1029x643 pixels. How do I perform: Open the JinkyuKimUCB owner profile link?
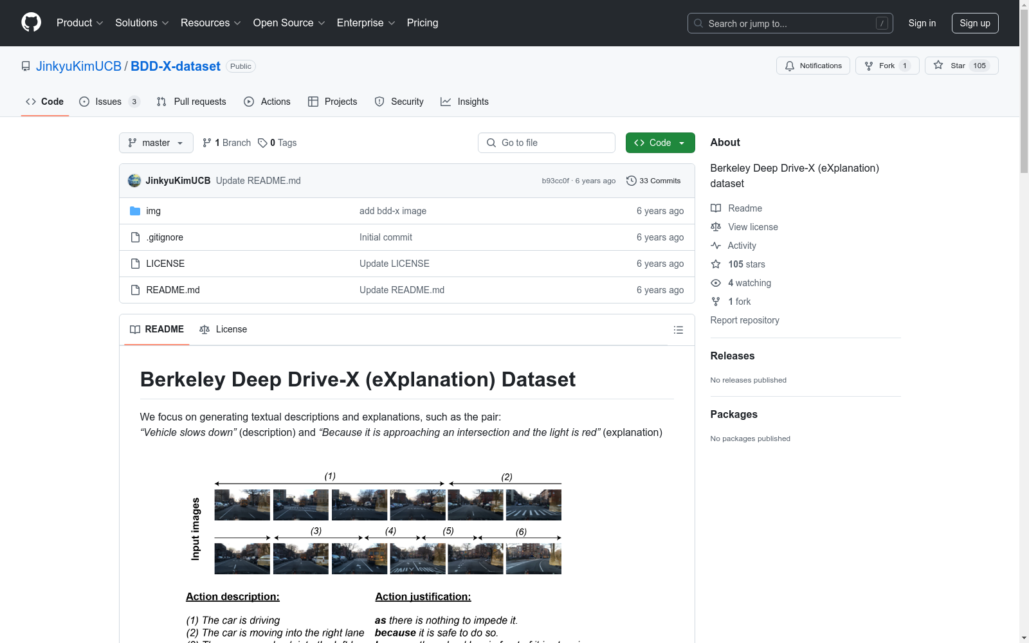[x=78, y=66]
